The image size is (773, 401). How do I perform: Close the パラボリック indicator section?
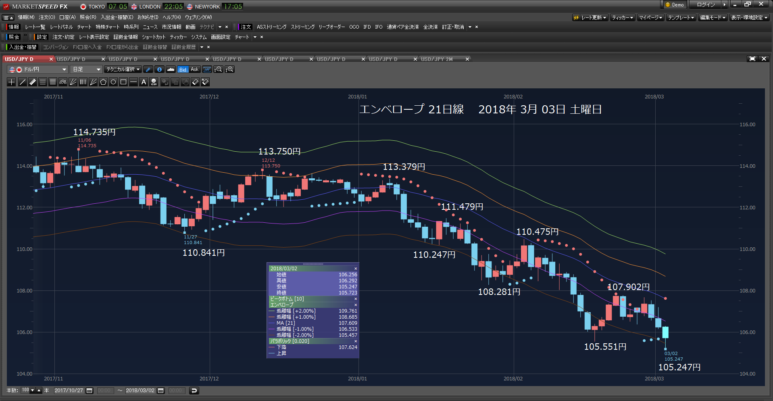(x=356, y=341)
